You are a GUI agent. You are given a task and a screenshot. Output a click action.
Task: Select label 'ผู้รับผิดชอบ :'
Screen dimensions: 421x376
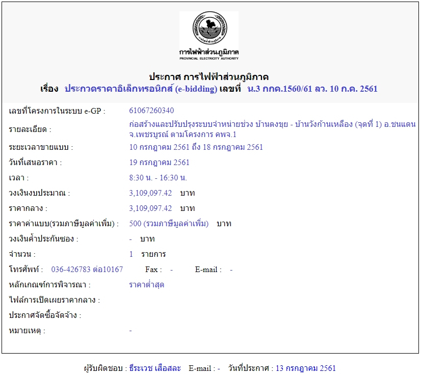(x=105, y=368)
